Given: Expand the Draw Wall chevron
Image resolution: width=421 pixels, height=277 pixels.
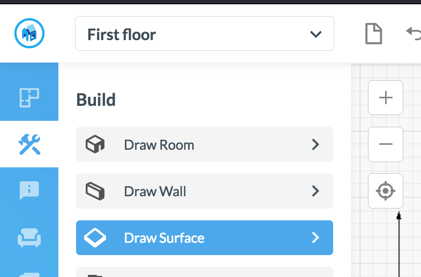Looking at the screenshot, I should click(x=315, y=191).
